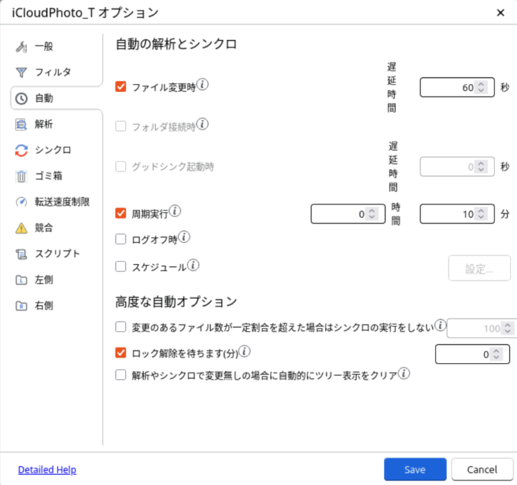This screenshot has width=517, height=485.
Task: Open 解析 section via its magnifier icon
Action: pyautogui.click(x=21, y=124)
